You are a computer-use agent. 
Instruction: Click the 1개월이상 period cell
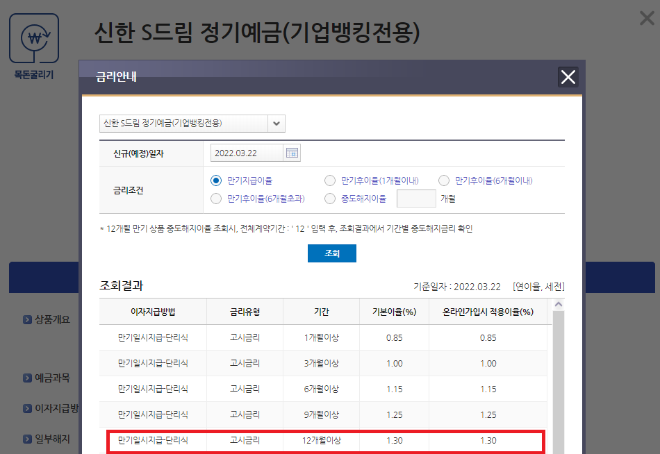click(x=322, y=337)
